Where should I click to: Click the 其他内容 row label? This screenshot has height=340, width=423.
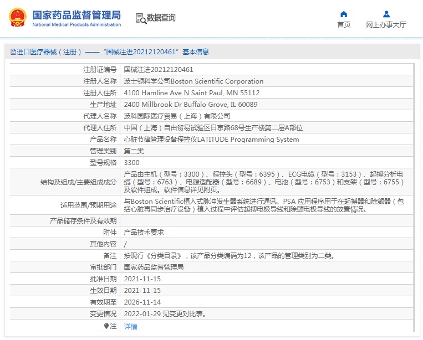[103, 244]
